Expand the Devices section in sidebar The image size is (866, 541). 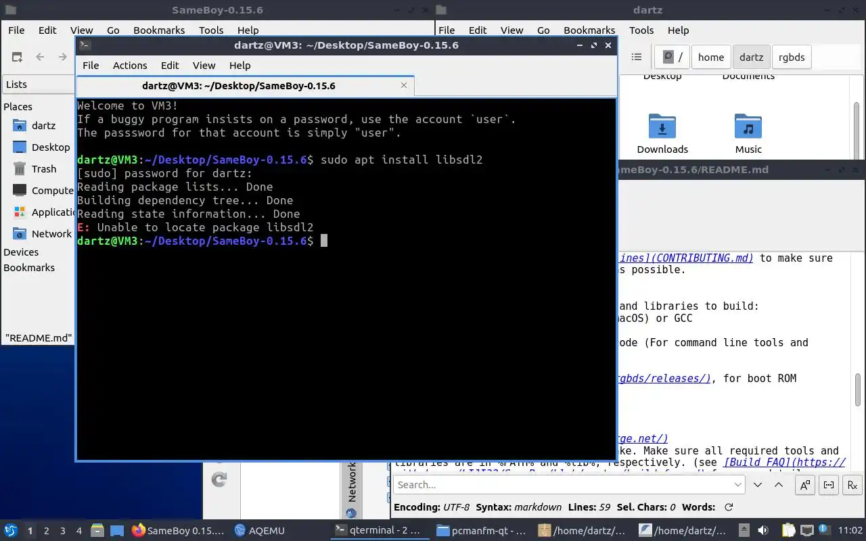point(21,252)
